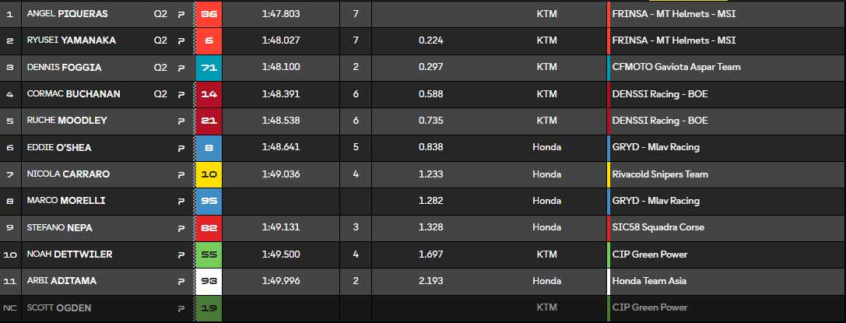Click the pit icon in Eddie O'Shea's row

[181, 147]
